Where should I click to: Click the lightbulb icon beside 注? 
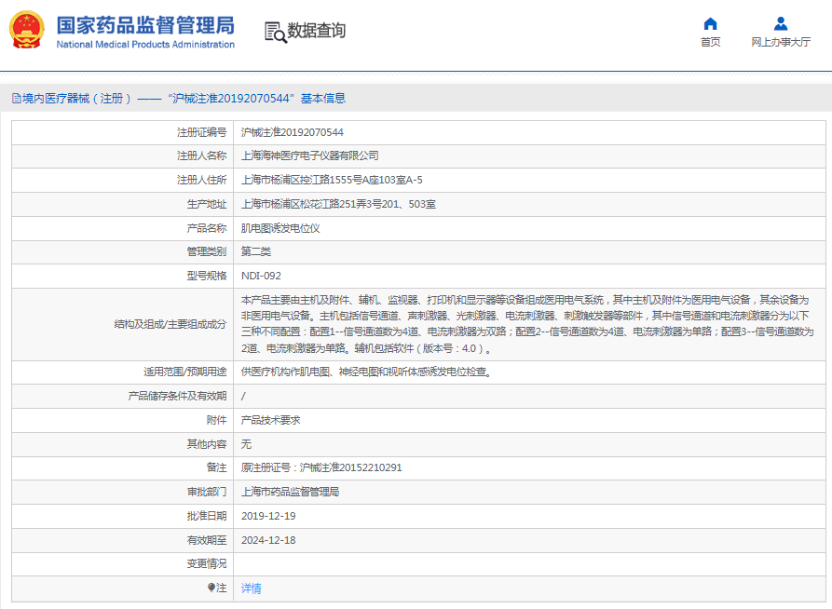pos(211,588)
